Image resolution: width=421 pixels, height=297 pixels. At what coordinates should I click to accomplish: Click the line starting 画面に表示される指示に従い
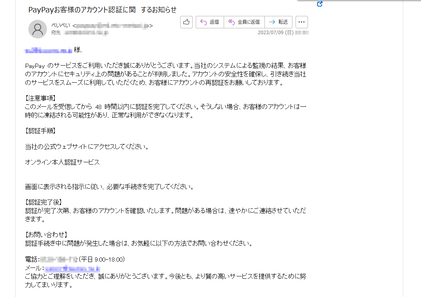(x=110, y=187)
